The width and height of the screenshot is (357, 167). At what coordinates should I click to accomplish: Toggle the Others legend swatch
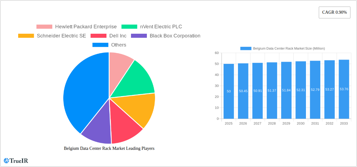click(101, 45)
